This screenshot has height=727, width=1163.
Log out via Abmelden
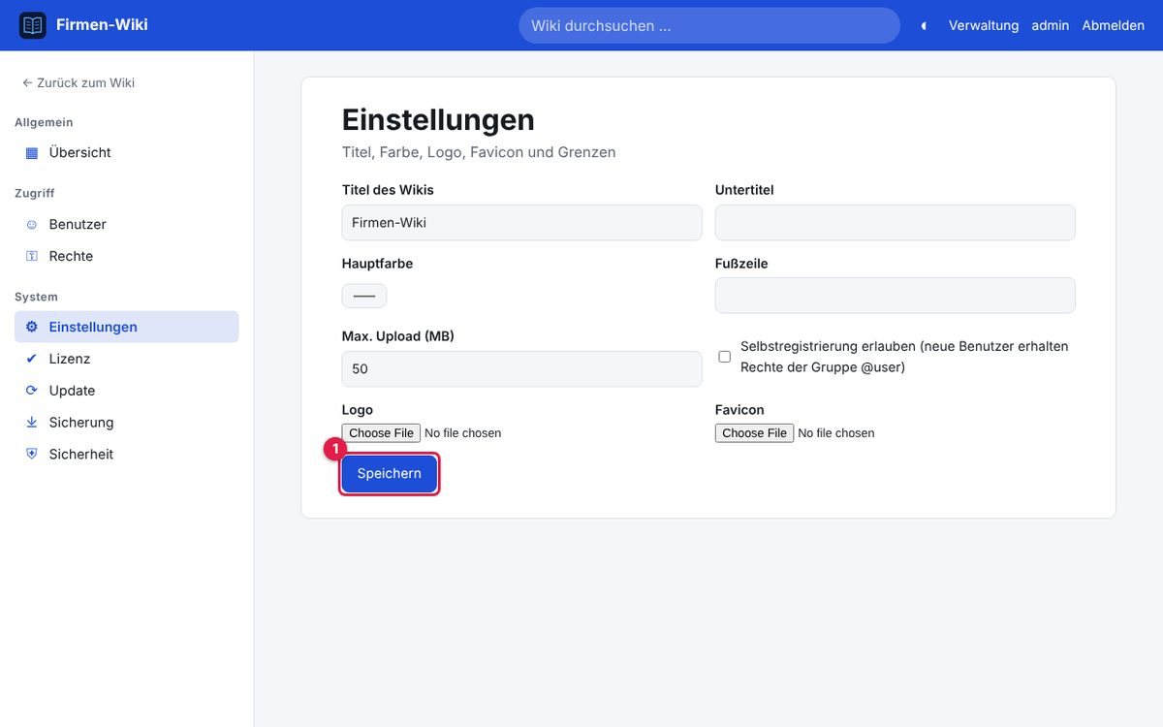pyautogui.click(x=1114, y=26)
